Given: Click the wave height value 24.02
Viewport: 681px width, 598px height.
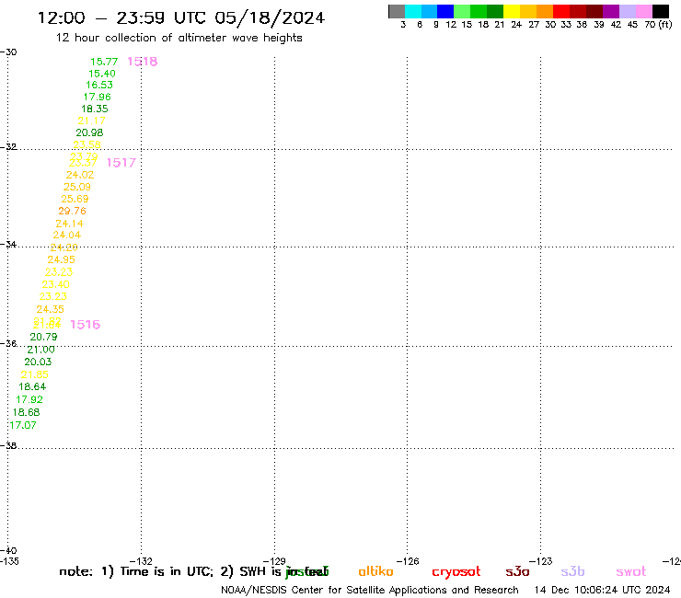Looking at the screenshot, I should pos(80,175).
